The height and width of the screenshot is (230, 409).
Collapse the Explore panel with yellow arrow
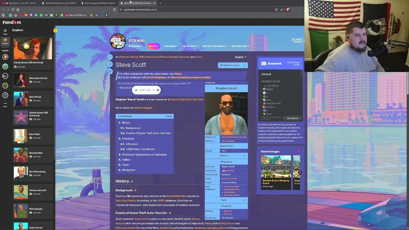pos(55,31)
